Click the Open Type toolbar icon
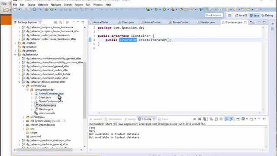This screenshot has width=277, height=156. point(181,10)
